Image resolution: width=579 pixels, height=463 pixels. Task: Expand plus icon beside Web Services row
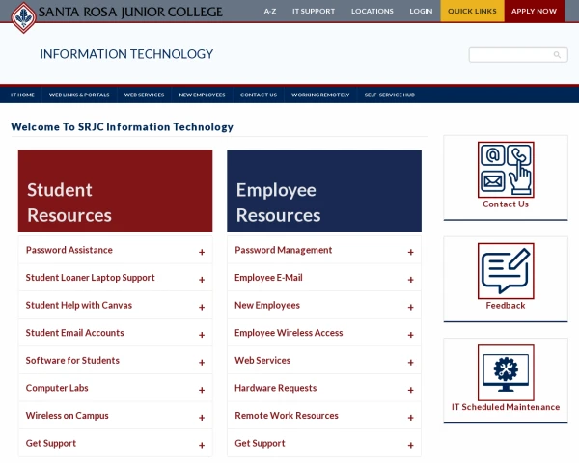coord(411,363)
